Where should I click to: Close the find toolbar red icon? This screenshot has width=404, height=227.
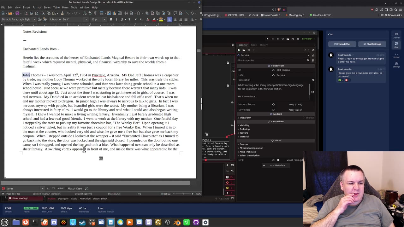click(x=3, y=188)
